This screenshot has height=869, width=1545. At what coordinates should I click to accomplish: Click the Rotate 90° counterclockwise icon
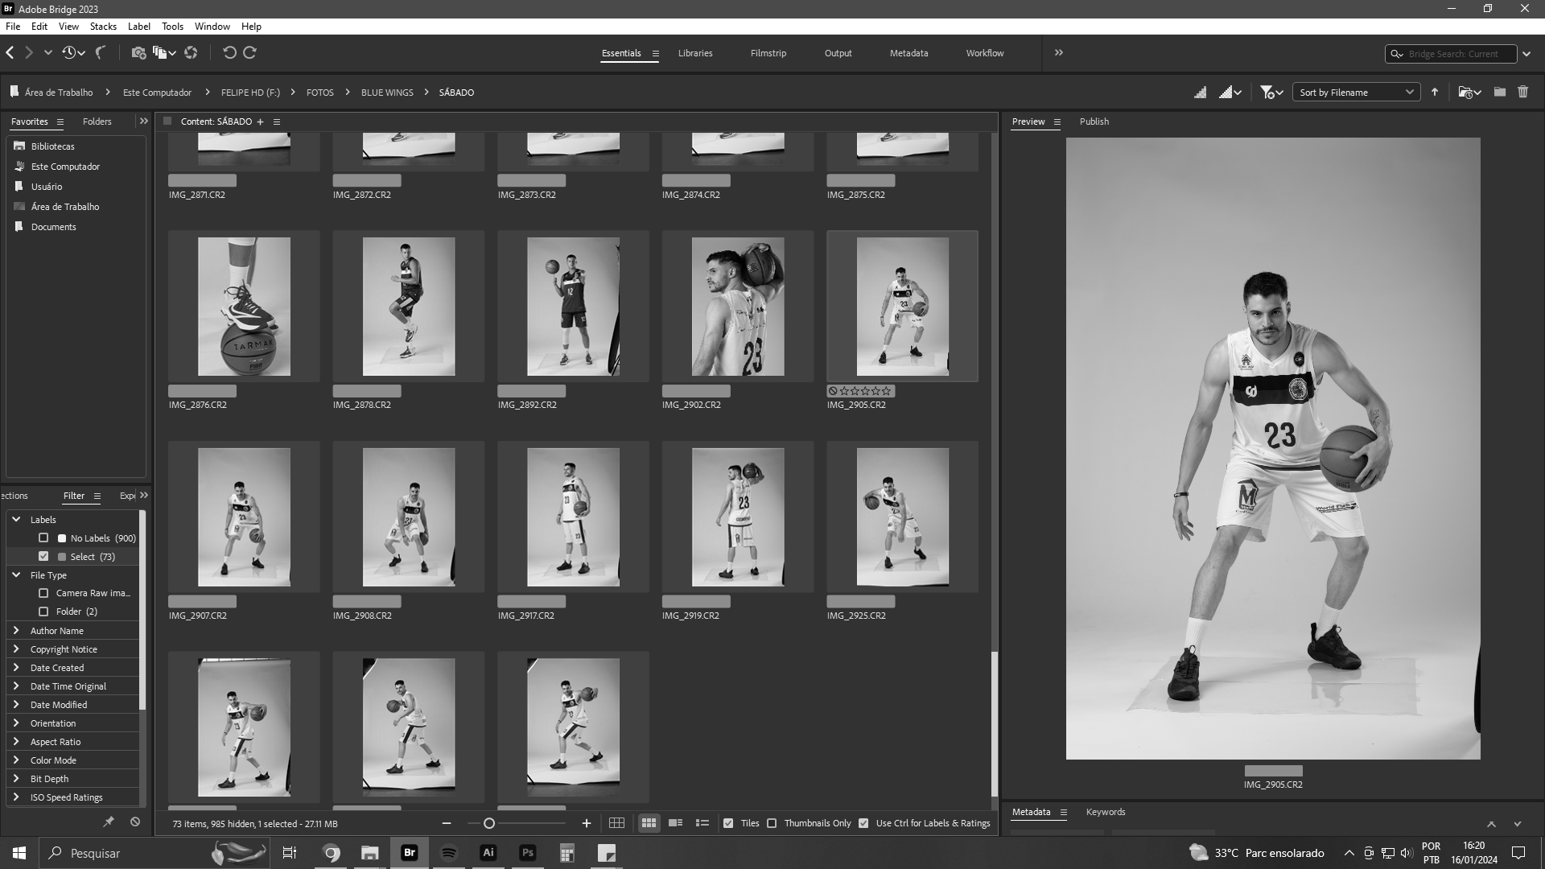click(229, 53)
